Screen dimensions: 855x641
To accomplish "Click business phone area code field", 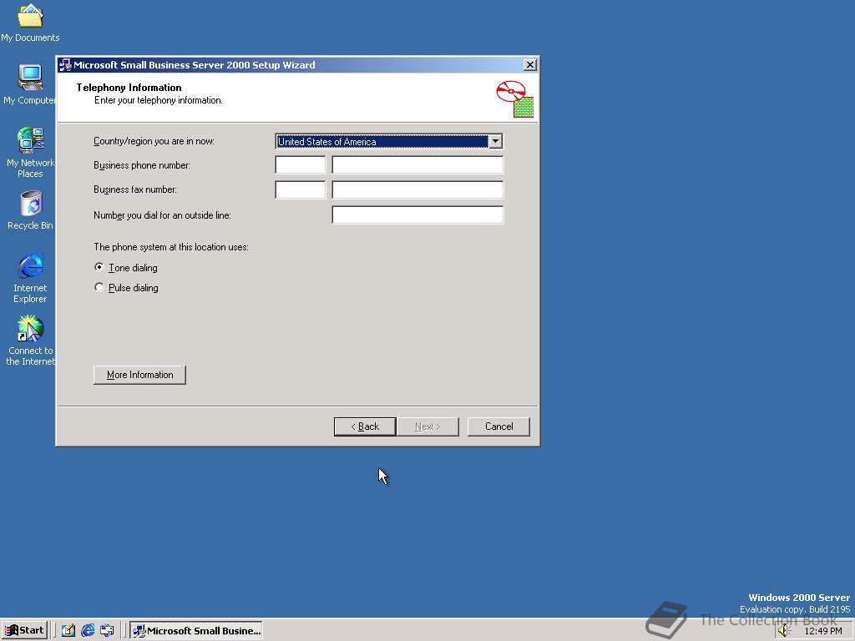I will click(301, 164).
